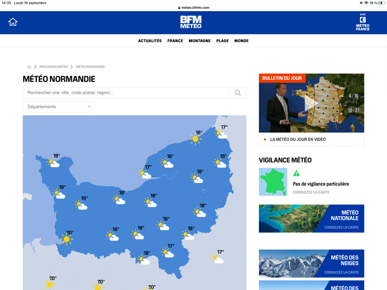The height and width of the screenshot is (290, 387).
Task: Open the FRANCE menu
Action: coord(175,41)
